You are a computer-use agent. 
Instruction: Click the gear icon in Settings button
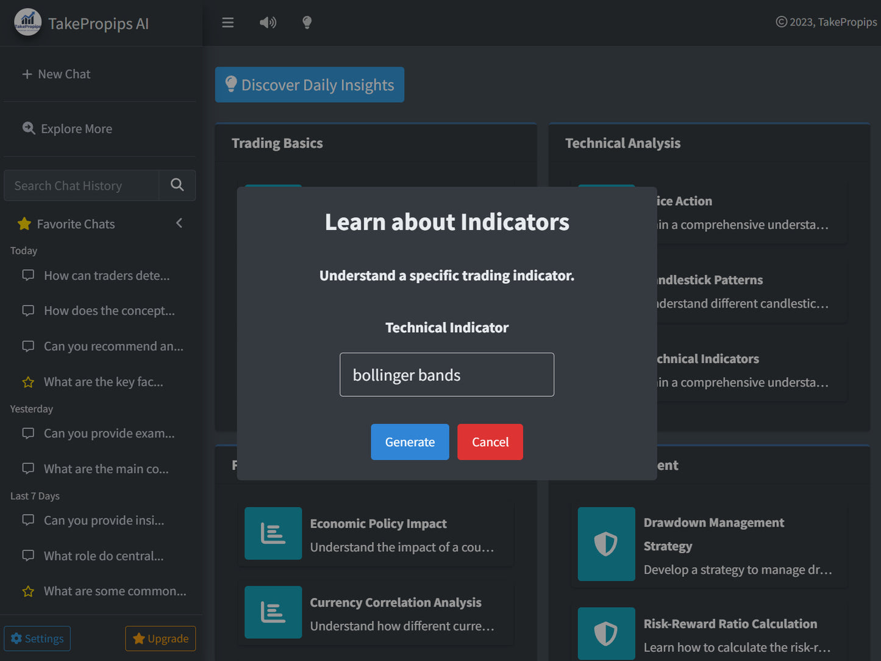16,638
